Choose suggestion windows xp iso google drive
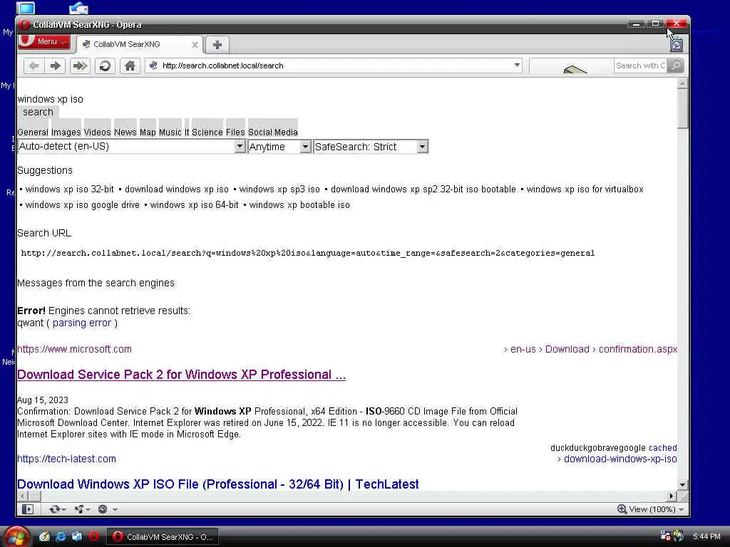This screenshot has width=730, height=547. tap(83, 205)
